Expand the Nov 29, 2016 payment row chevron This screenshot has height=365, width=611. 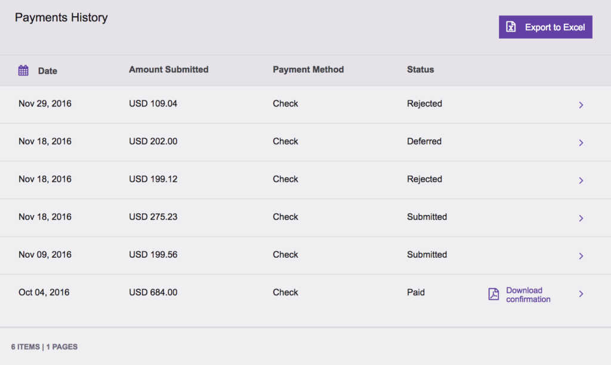click(x=581, y=105)
